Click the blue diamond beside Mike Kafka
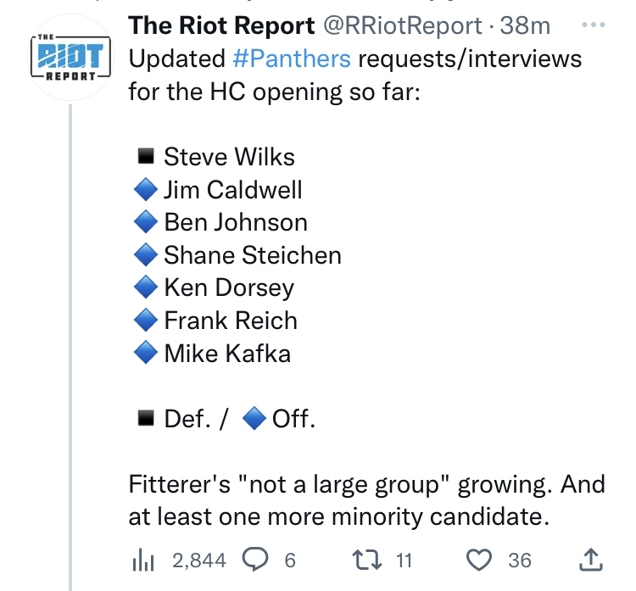Image resolution: width=636 pixels, height=591 pixels. click(x=146, y=353)
